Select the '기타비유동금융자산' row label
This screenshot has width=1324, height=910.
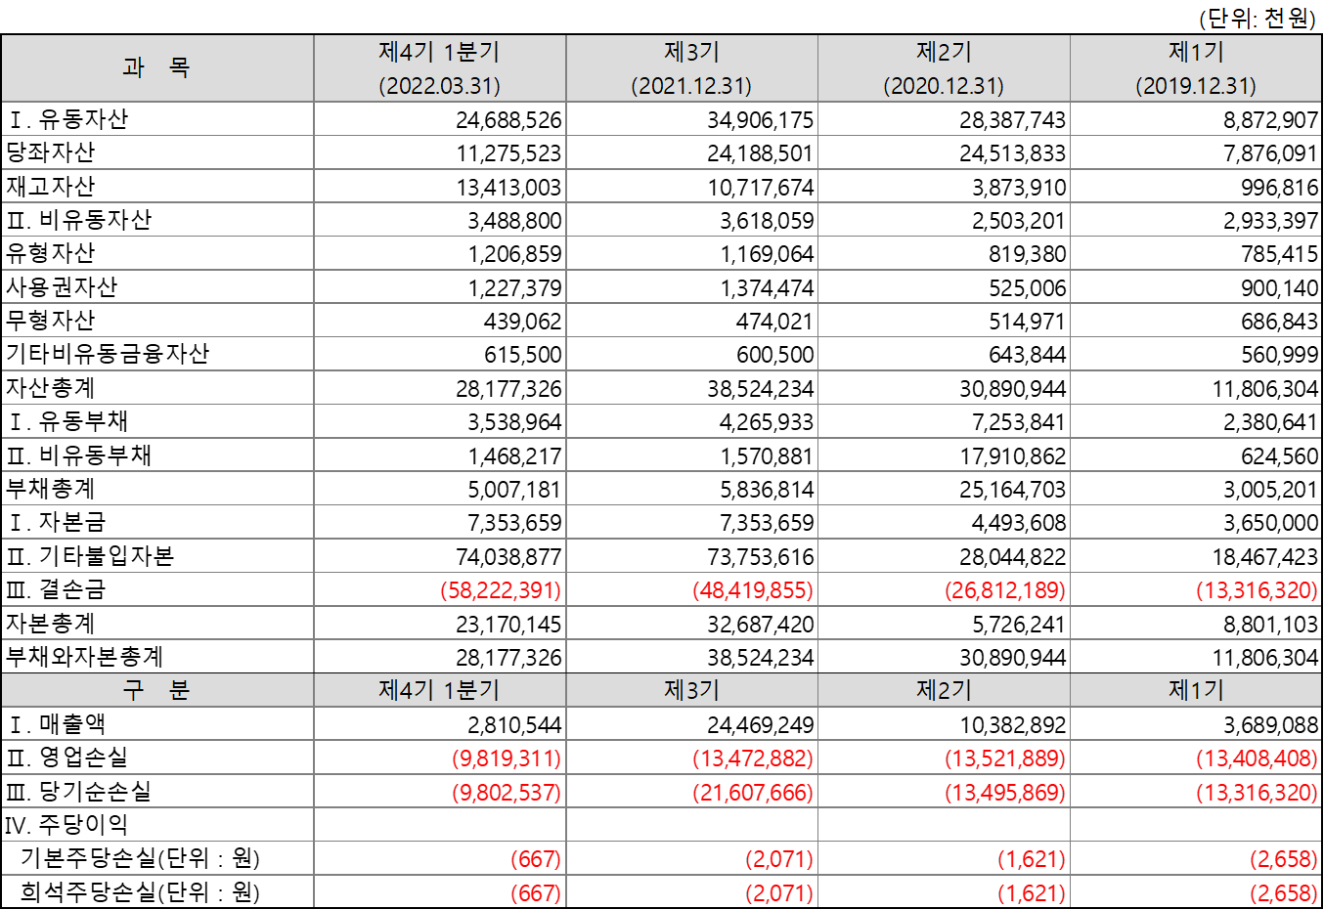click(x=108, y=354)
